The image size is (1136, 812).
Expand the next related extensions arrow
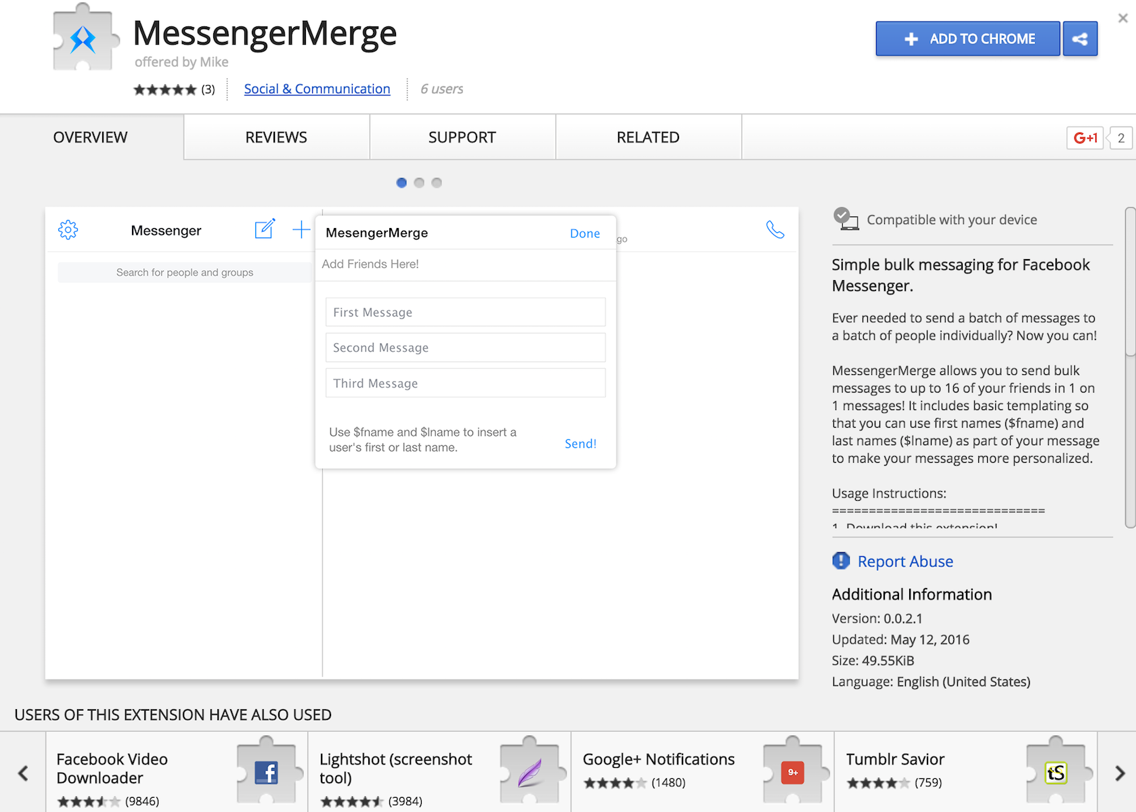tap(1119, 773)
